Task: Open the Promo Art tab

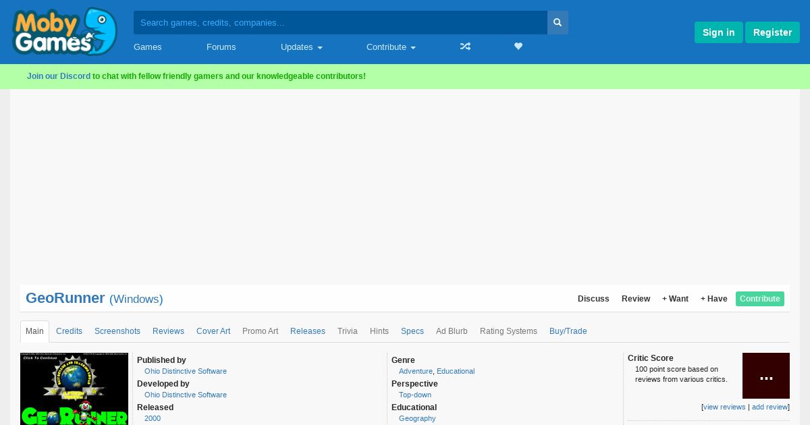Action: (x=261, y=331)
